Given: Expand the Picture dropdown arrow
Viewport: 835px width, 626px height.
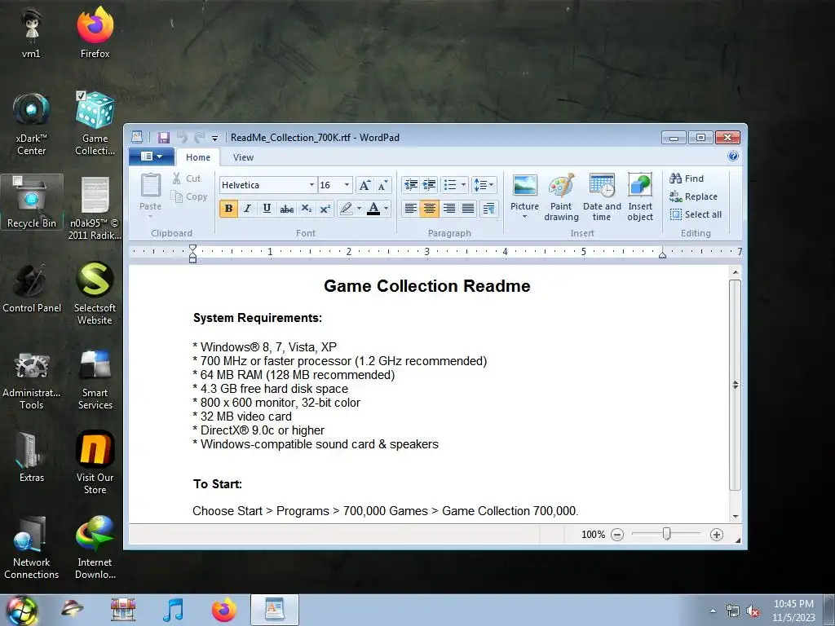Looking at the screenshot, I should 524,217.
